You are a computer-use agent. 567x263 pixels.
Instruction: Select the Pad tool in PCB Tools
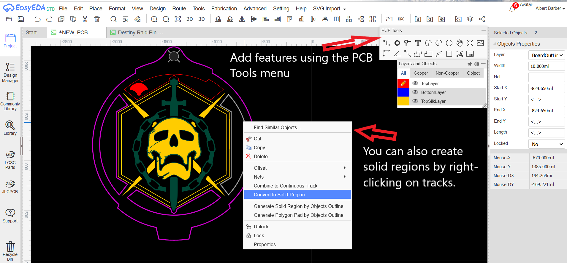point(397,43)
